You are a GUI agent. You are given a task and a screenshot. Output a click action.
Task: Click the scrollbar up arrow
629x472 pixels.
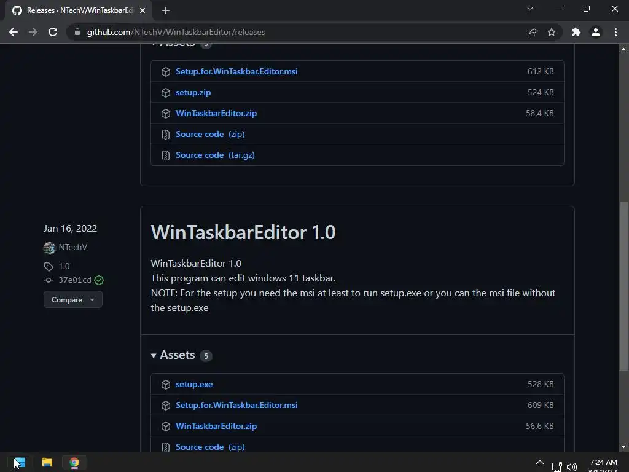tap(624, 49)
